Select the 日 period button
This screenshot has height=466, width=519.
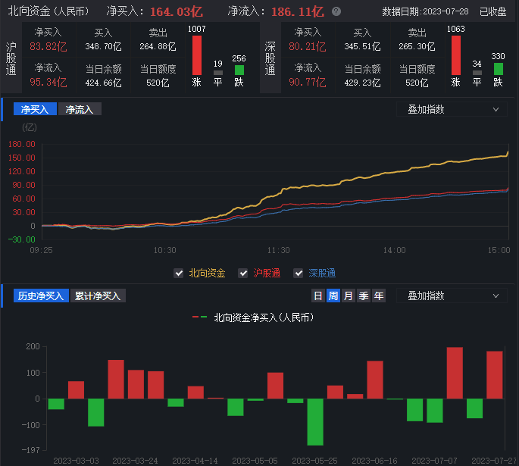318,296
